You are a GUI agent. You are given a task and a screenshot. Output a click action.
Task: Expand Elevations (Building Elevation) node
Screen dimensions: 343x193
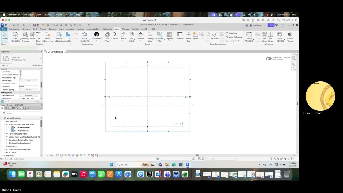pyautogui.click(x=7, y=140)
